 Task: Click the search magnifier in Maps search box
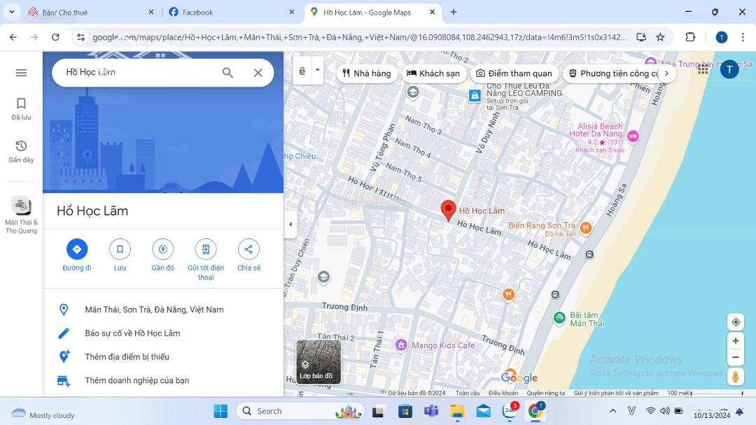[227, 73]
